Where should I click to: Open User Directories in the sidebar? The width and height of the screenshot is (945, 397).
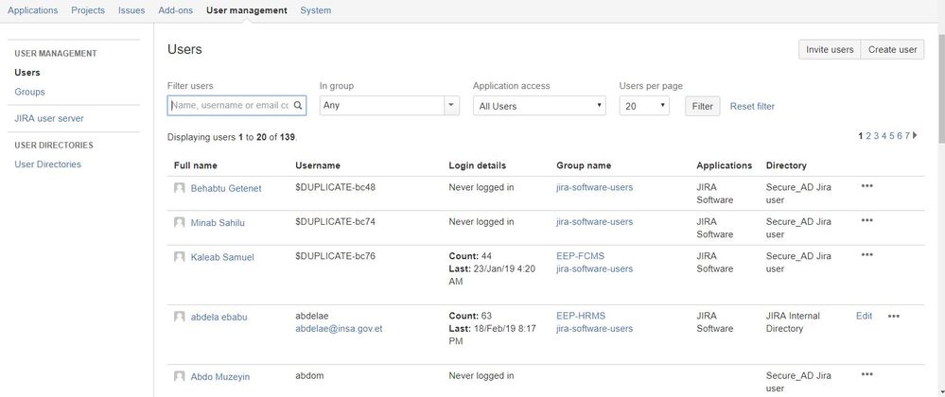(x=47, y=164)
